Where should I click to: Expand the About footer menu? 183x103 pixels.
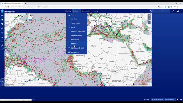pyautogui.click(x=146, y=100)
